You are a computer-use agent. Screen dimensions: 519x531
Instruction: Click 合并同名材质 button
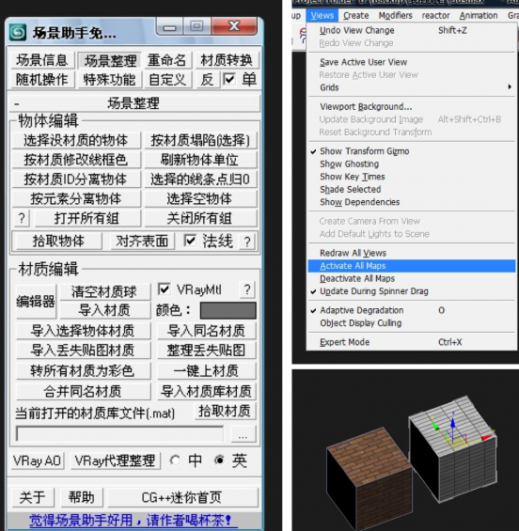83,392
